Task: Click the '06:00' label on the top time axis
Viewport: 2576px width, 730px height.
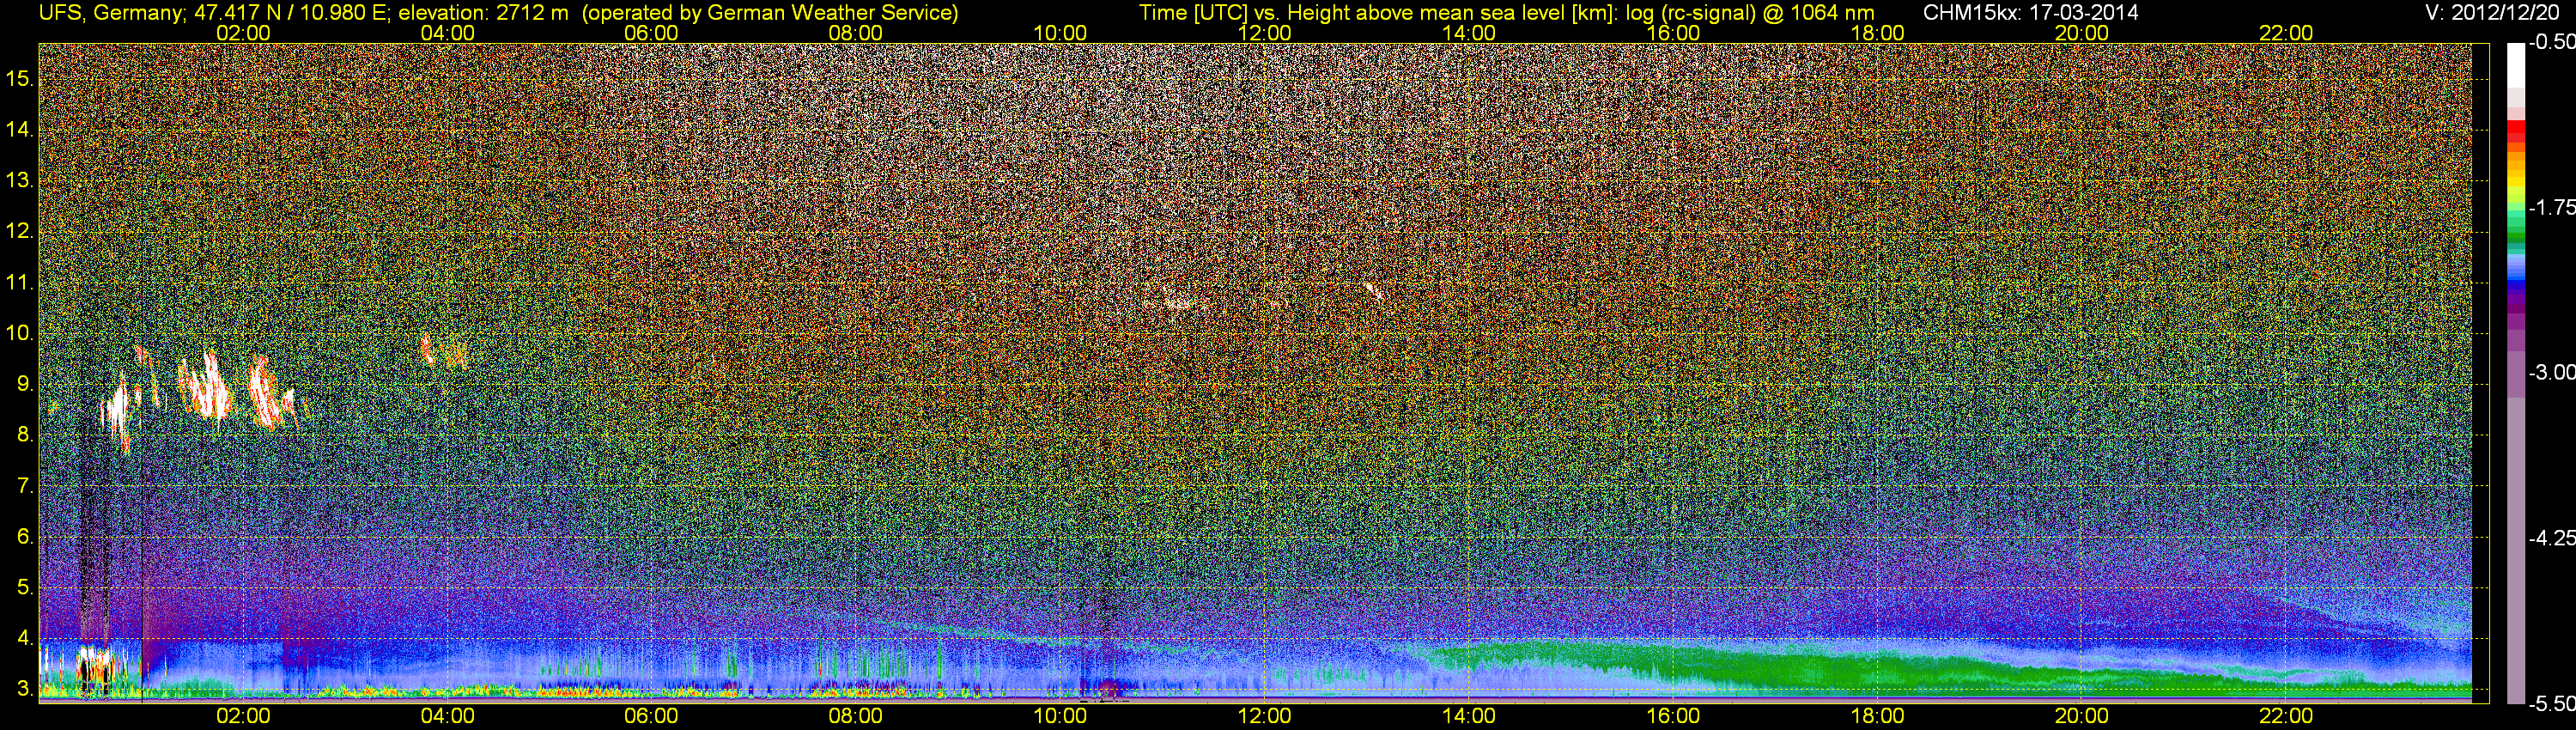Action: pyautogui.click(x=651, y=33)
